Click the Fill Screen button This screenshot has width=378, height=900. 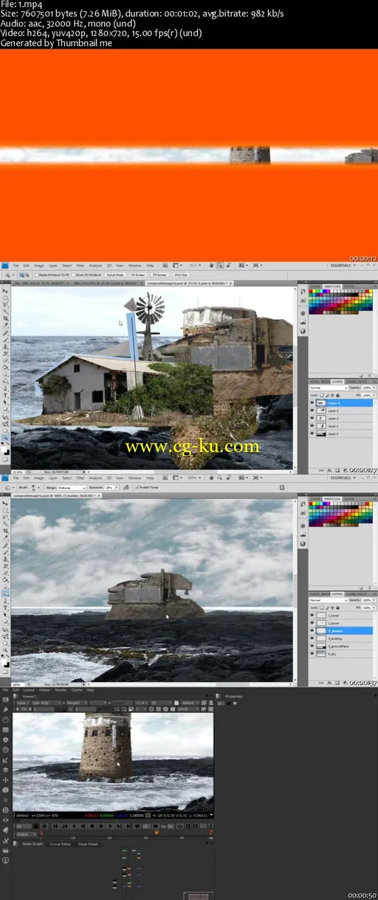pyautogui.click(x=160, y=274)
